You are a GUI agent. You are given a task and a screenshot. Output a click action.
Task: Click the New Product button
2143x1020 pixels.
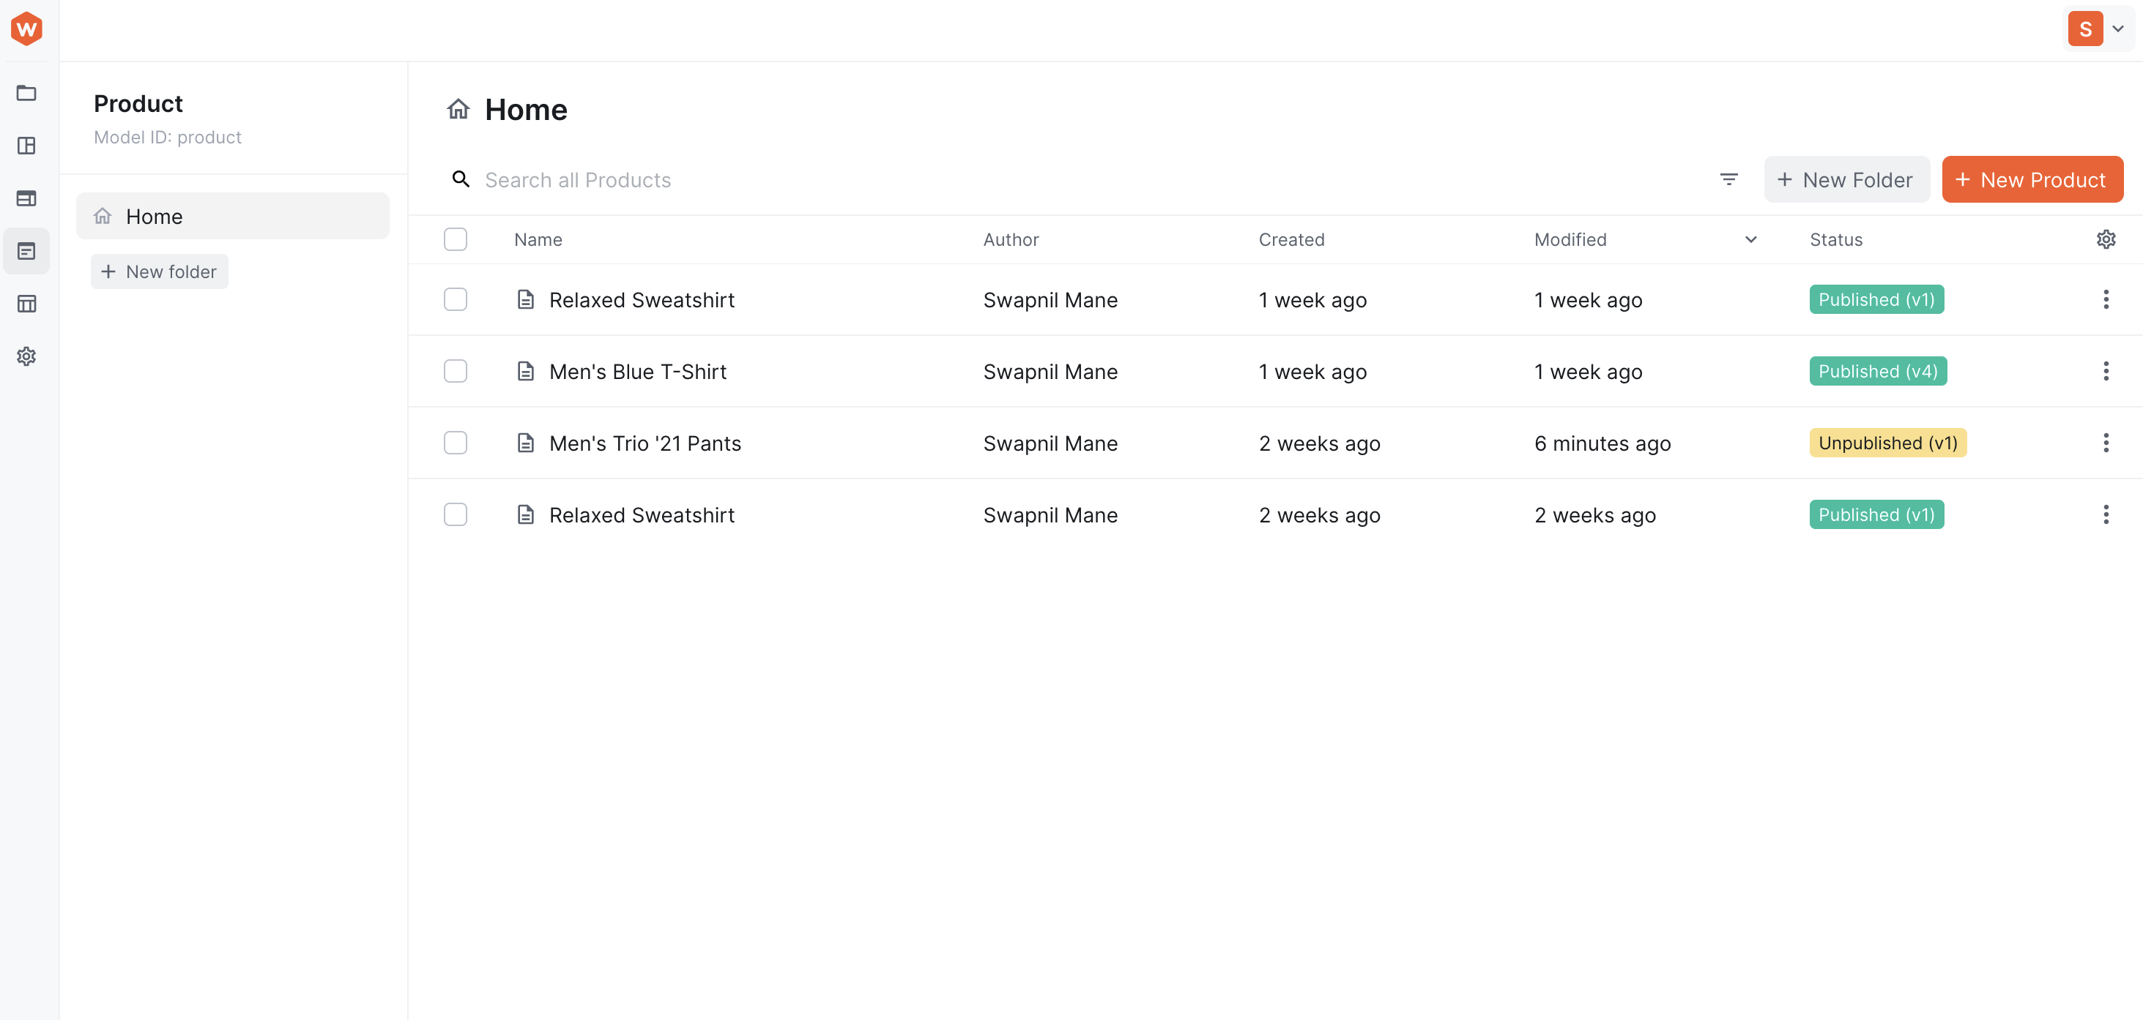2032,179
